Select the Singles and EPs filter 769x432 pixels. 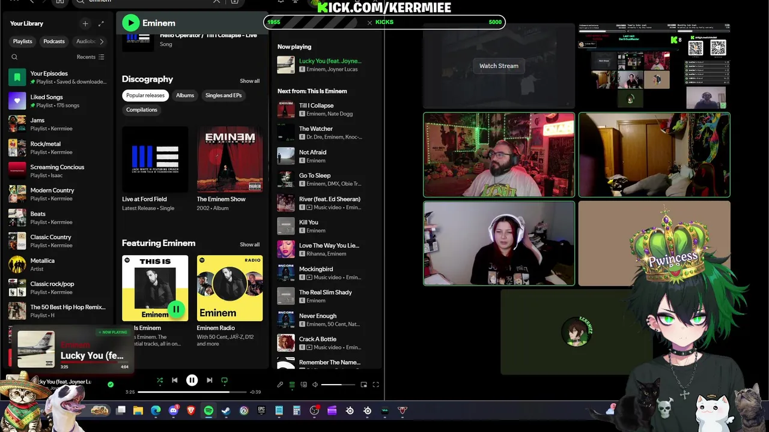(x=223, y=95)
